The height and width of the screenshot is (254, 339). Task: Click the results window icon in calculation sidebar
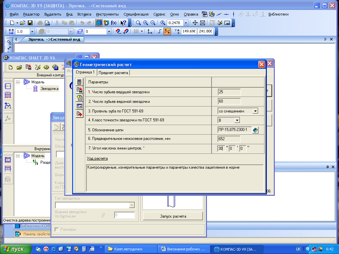point(79,106)
